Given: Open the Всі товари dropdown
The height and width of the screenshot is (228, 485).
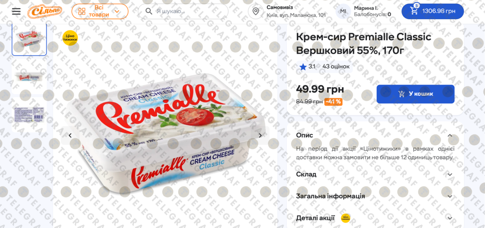Looking at the screenshot, I should pos(100,11).
